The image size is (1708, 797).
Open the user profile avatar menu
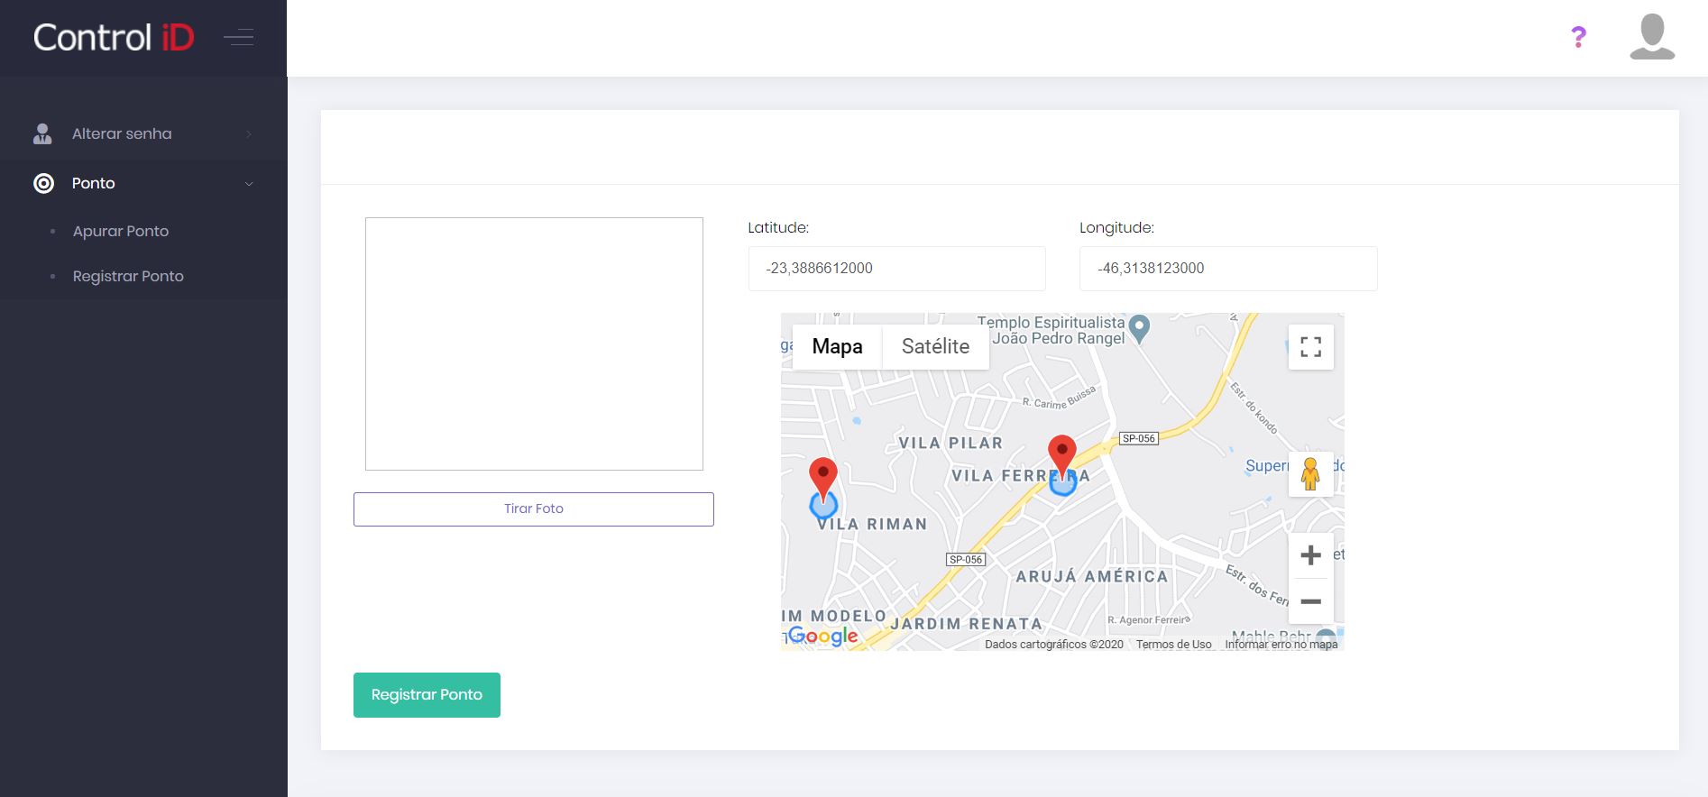click(1652, 37)
